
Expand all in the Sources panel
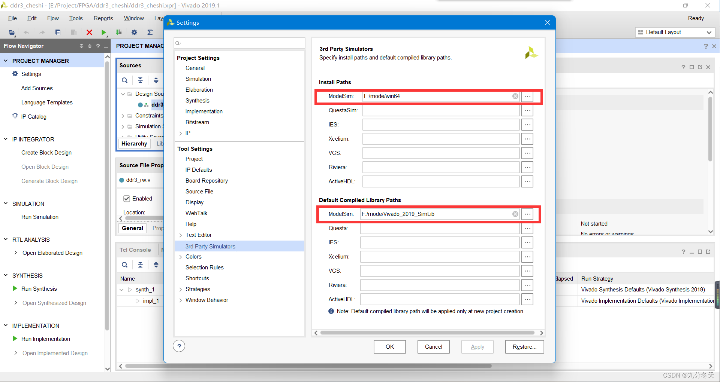tap(156, 80)
